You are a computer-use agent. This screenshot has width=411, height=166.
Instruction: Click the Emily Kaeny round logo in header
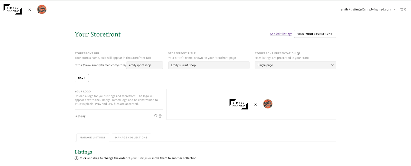coord(42,9)
